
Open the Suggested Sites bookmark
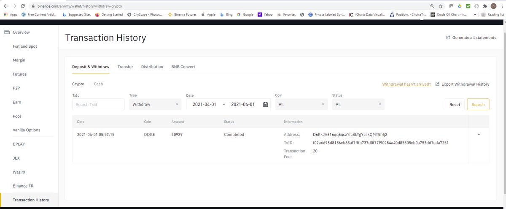point(76,14)
